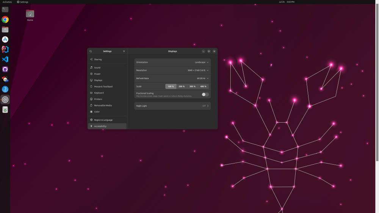379x213 pixels.
Task: Select Displays in the sidebar
Action: [x=107, y=80]
